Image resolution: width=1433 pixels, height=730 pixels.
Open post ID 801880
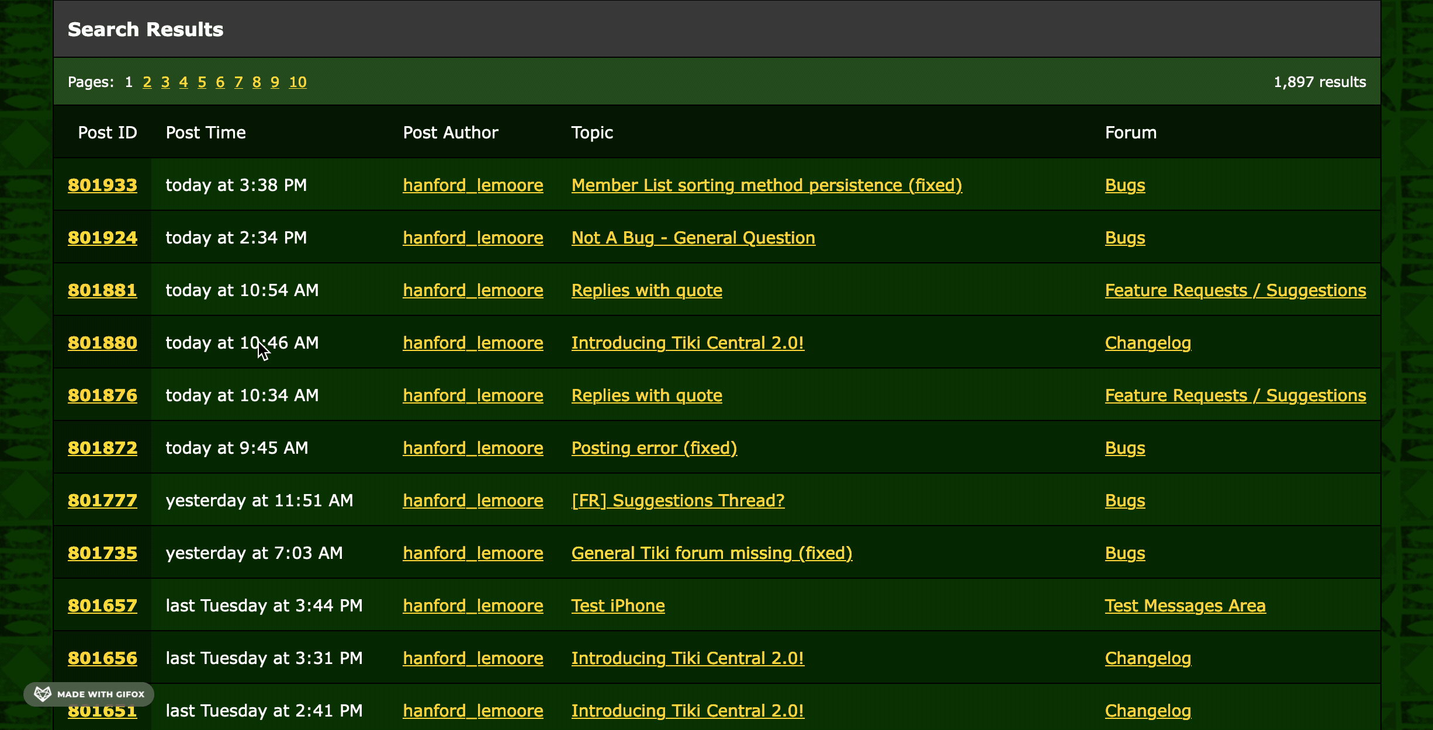102,343
